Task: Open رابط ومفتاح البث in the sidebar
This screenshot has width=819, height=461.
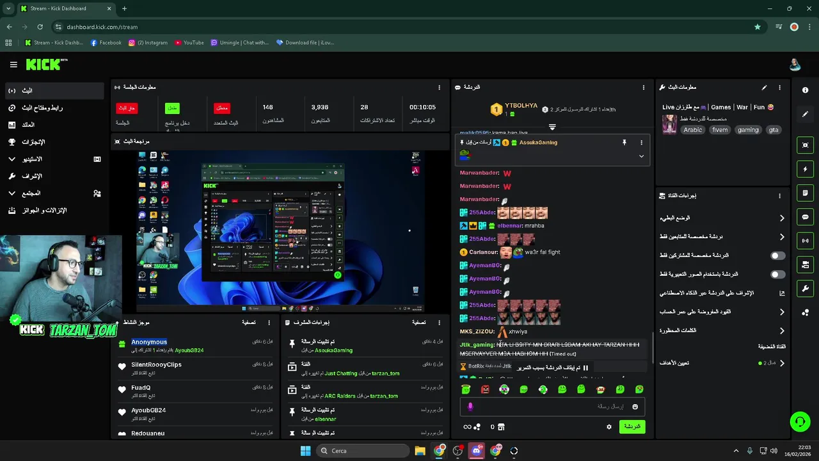Action: point(54,108)
